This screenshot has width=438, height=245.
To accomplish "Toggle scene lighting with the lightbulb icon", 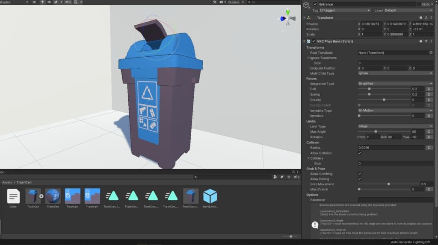I will (42, 2).
